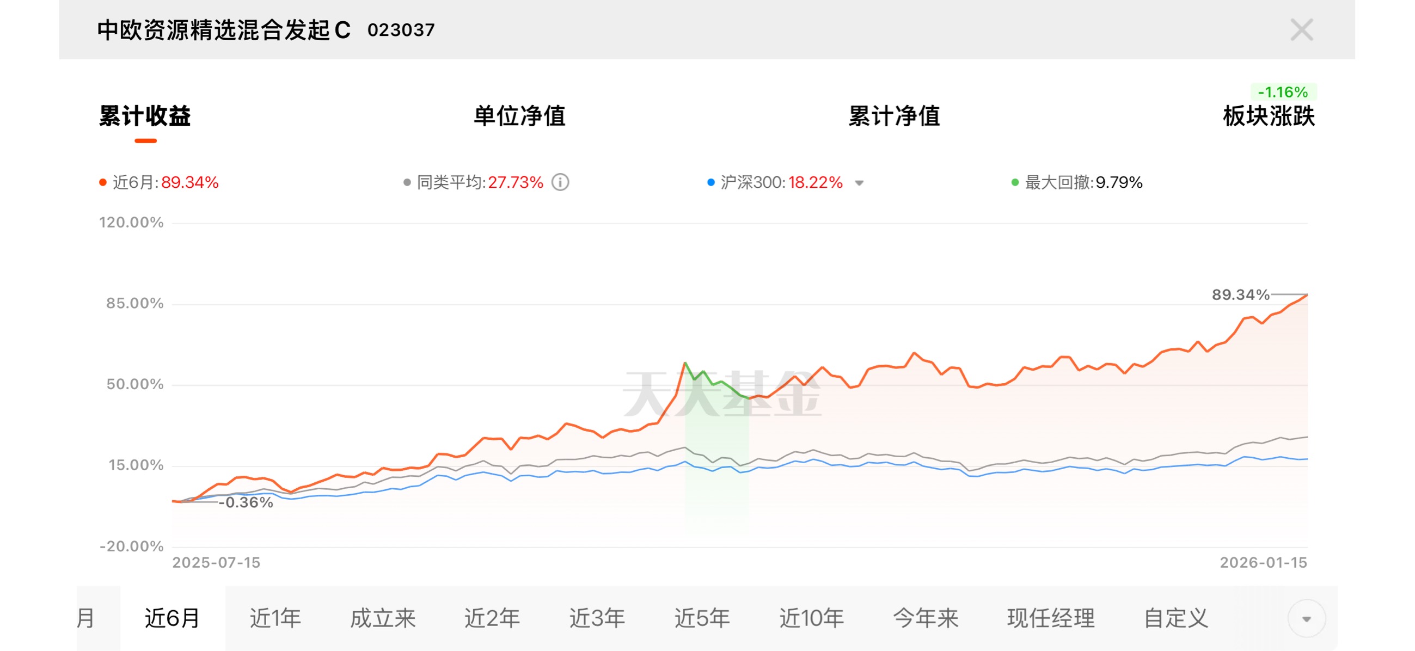Image resolution: width=1415 pixels, height=651 pixels.
Task: Select the 成立来 time range
Action: [x=383, y=618]
